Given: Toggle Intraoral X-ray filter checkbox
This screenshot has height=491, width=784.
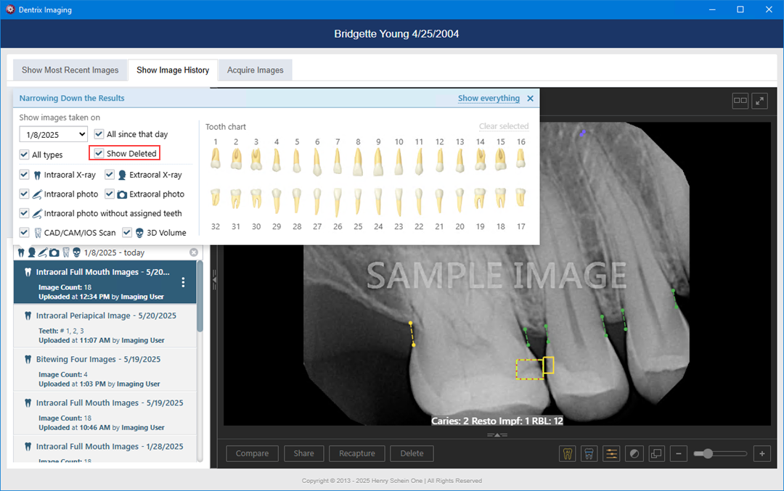Looking at the screenshot, I should tap(24, 175).
